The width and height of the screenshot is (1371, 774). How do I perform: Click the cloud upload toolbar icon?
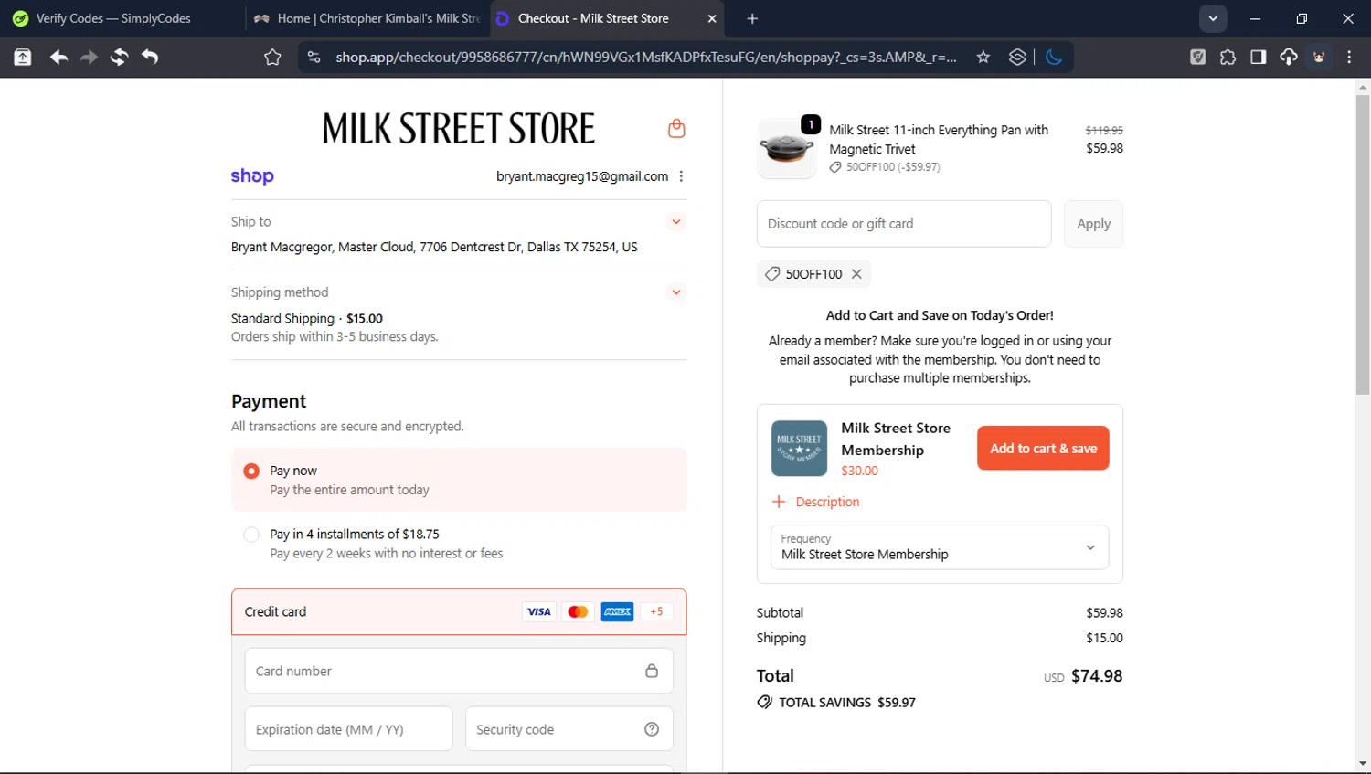coord(1289,58)
